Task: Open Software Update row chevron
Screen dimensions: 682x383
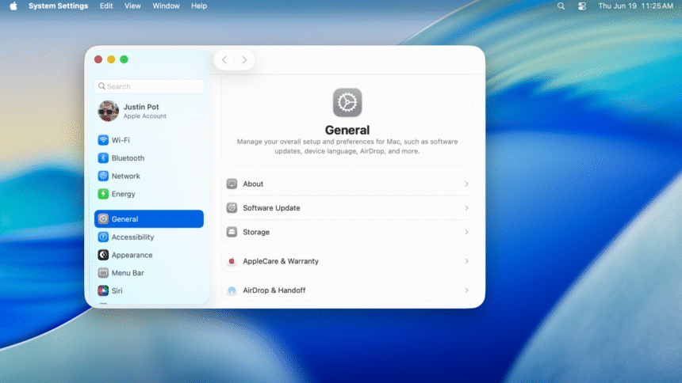Action: (466, 208)
